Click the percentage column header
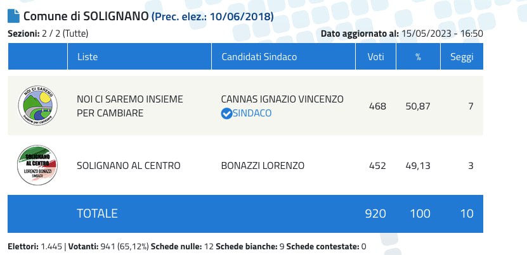The image size is (527, 255). pos(418,57)
